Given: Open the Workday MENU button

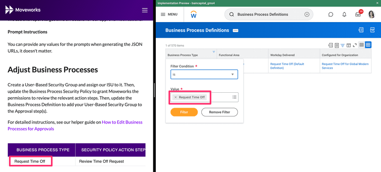Looking at the screenshot, I should pos(169,14).
